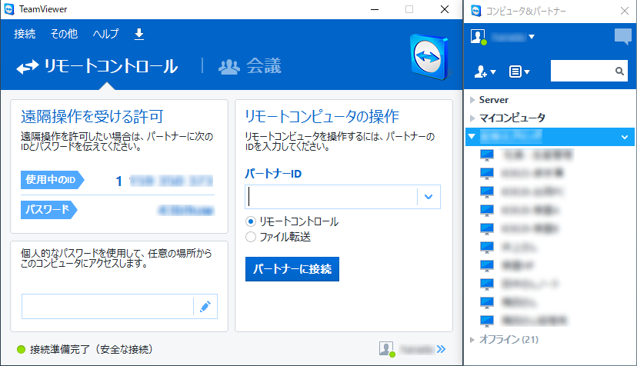
Task: Click the TeamViewer title bar icon
Action: pyautogui.click(x=9, y=9)
